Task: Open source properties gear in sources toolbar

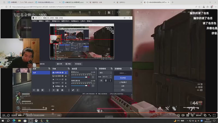Action: 62,90
